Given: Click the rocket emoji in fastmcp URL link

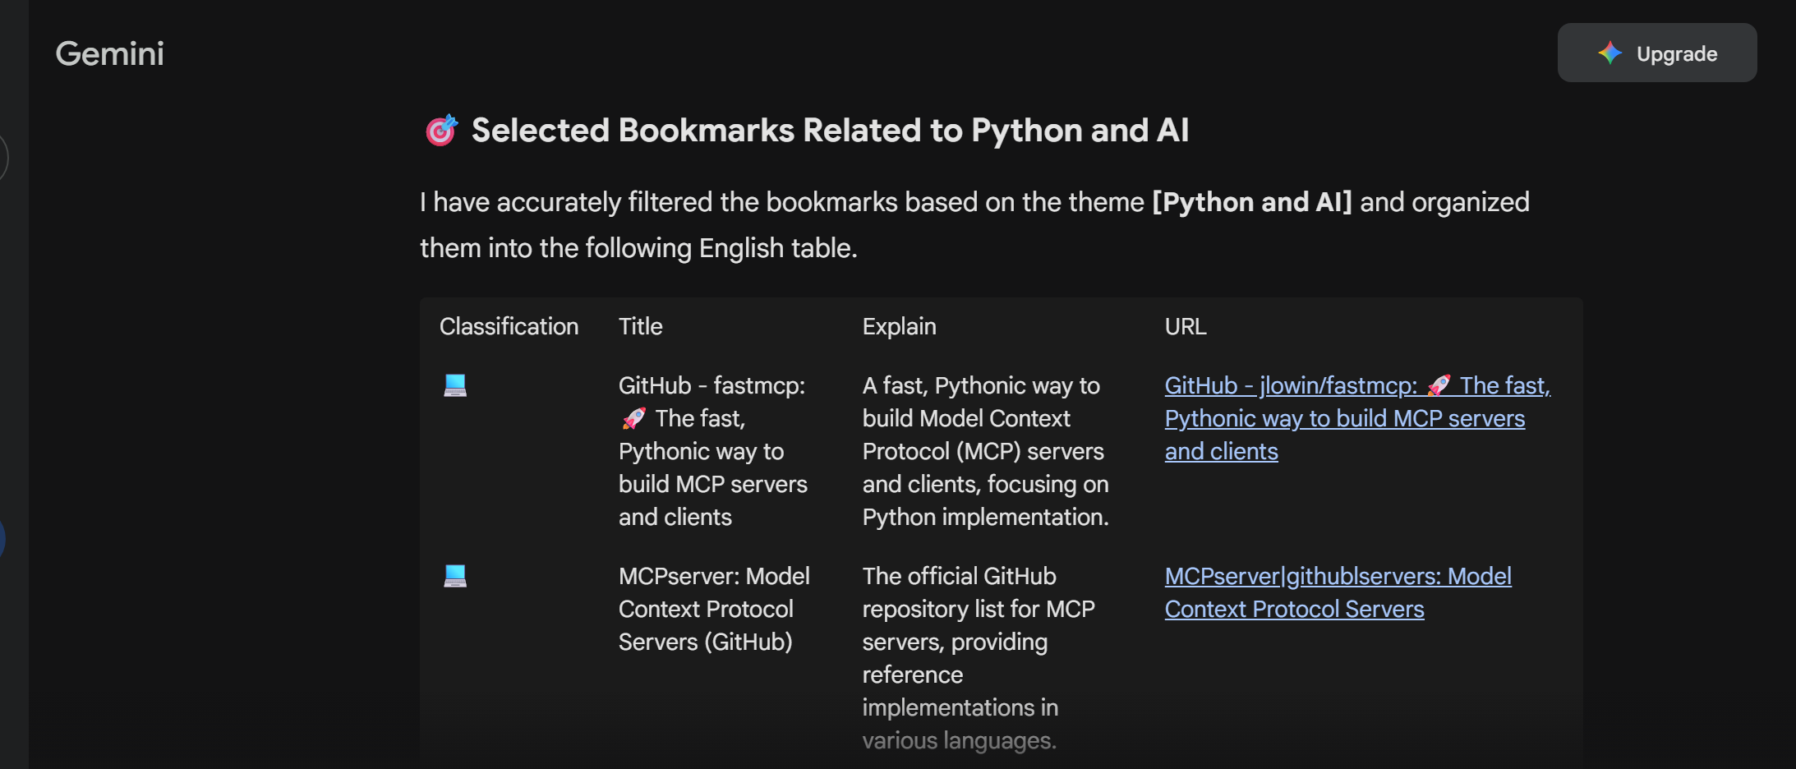Looking at the screenshot, I should click(x=1439, y=385).
